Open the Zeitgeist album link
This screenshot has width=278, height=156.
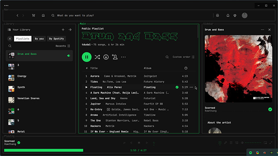click(150, 76)
